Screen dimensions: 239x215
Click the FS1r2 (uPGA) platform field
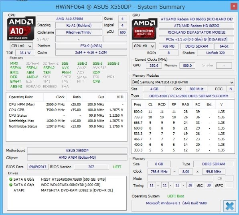pos(91,46)
